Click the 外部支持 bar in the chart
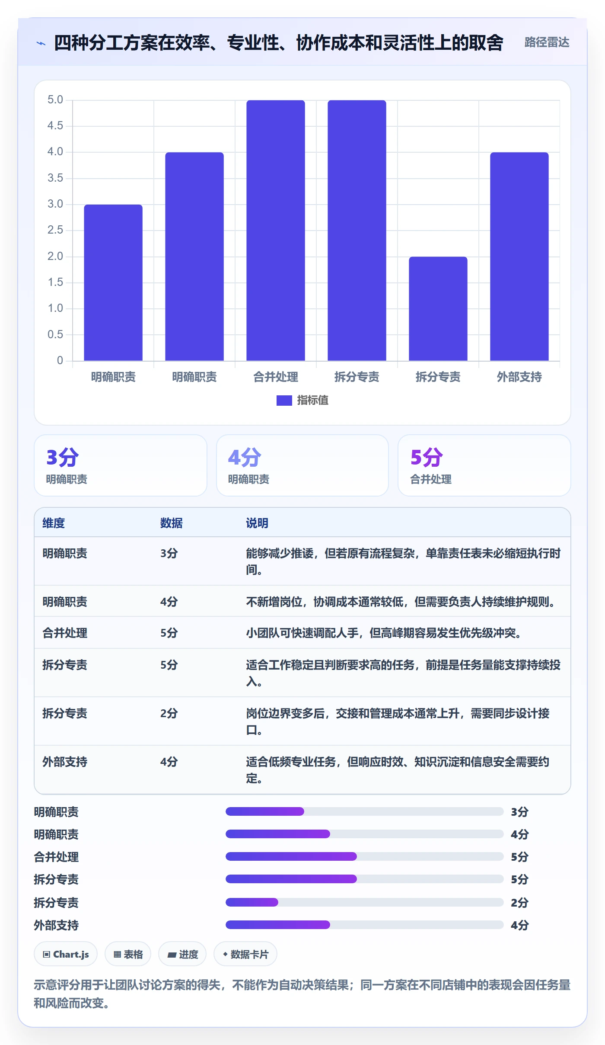This screenshot has height=1045, width=605. click(x=519, y=256)
